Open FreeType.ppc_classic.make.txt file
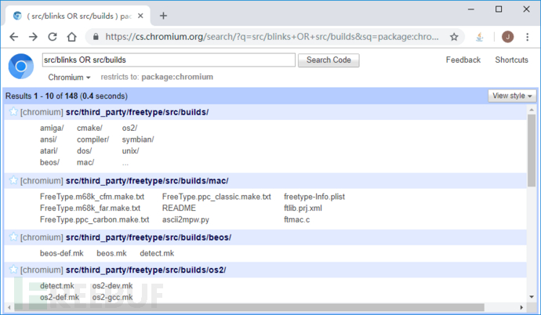The height and width of the screenshot is (315, 541). 216,197
